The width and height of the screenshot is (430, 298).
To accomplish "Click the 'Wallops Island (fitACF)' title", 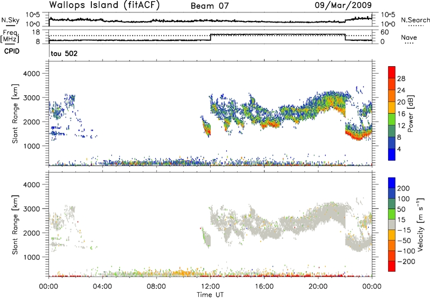I will point(104,5).
